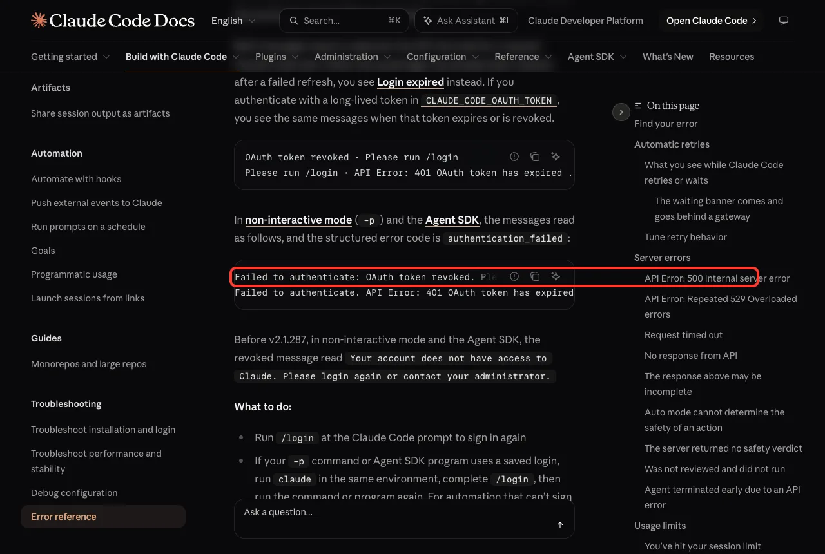This screenshot has height=554, width=825.
Task: Expand the Configuration menu
Action: [x=443, y=57]
